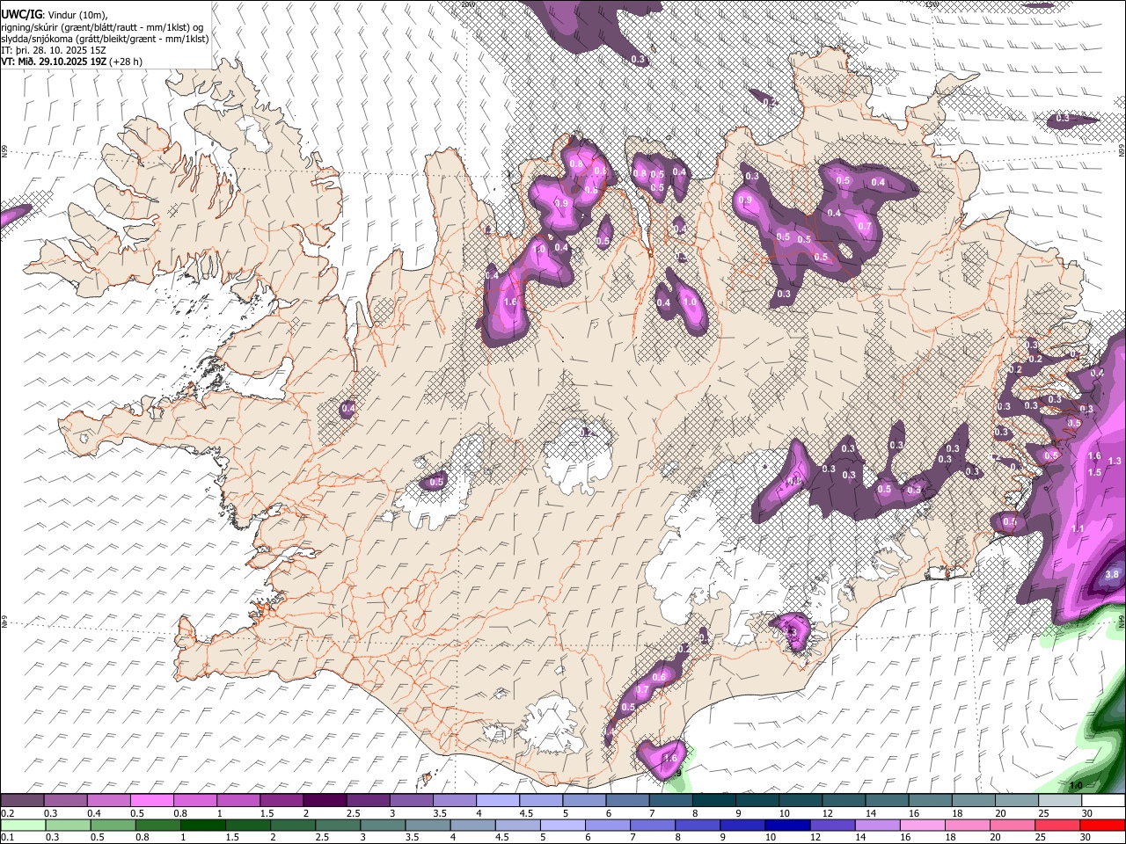Image resolution: width=1126 pixels, height=844 pixels.
Task: Select the pink 16 rain scale swatch
Action: [x=923, y=826]
